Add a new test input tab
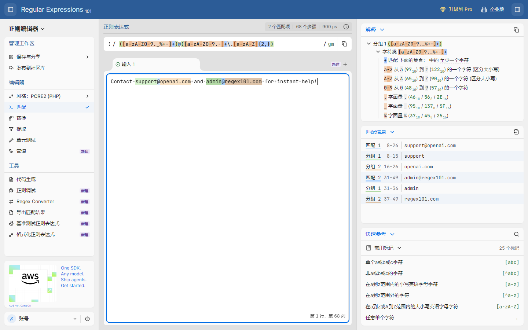Viewport: 528px width, 330px height. pos(345,64)
